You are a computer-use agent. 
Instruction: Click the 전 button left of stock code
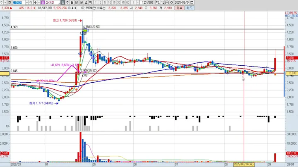(x=10, y=2)
